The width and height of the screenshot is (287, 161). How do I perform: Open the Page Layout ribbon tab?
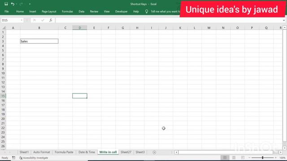49,11
